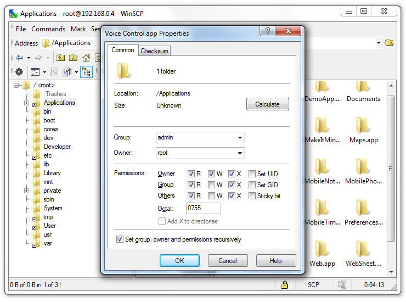Expand the private folder tree node
The height and width of the screenshot is (302, 406).
pos(26,191)
